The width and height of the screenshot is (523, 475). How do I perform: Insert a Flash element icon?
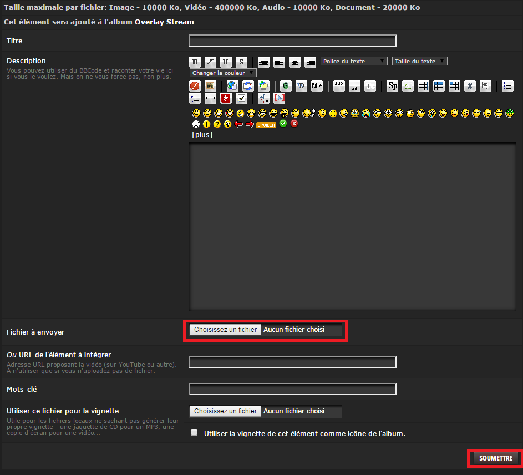click(195, 86)
